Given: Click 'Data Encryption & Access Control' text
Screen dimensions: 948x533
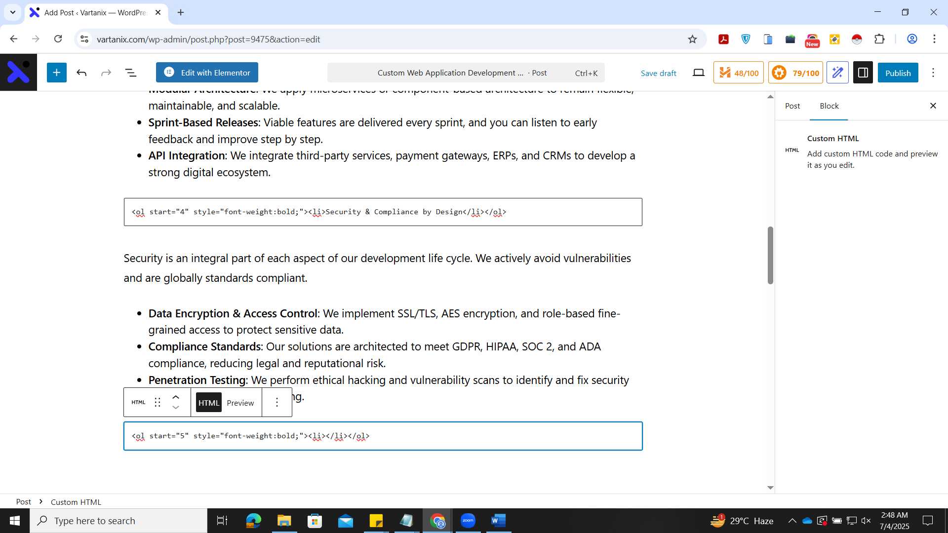Looking at the screenshot, I should pos(233,313).
